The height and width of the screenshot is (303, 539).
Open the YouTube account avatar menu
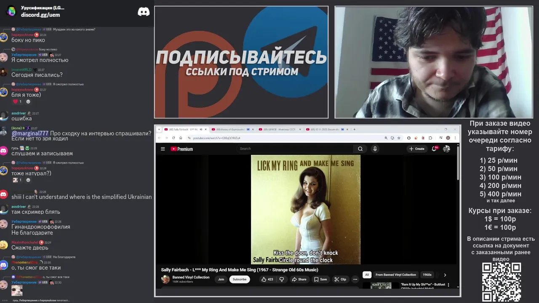coord(446,149)
